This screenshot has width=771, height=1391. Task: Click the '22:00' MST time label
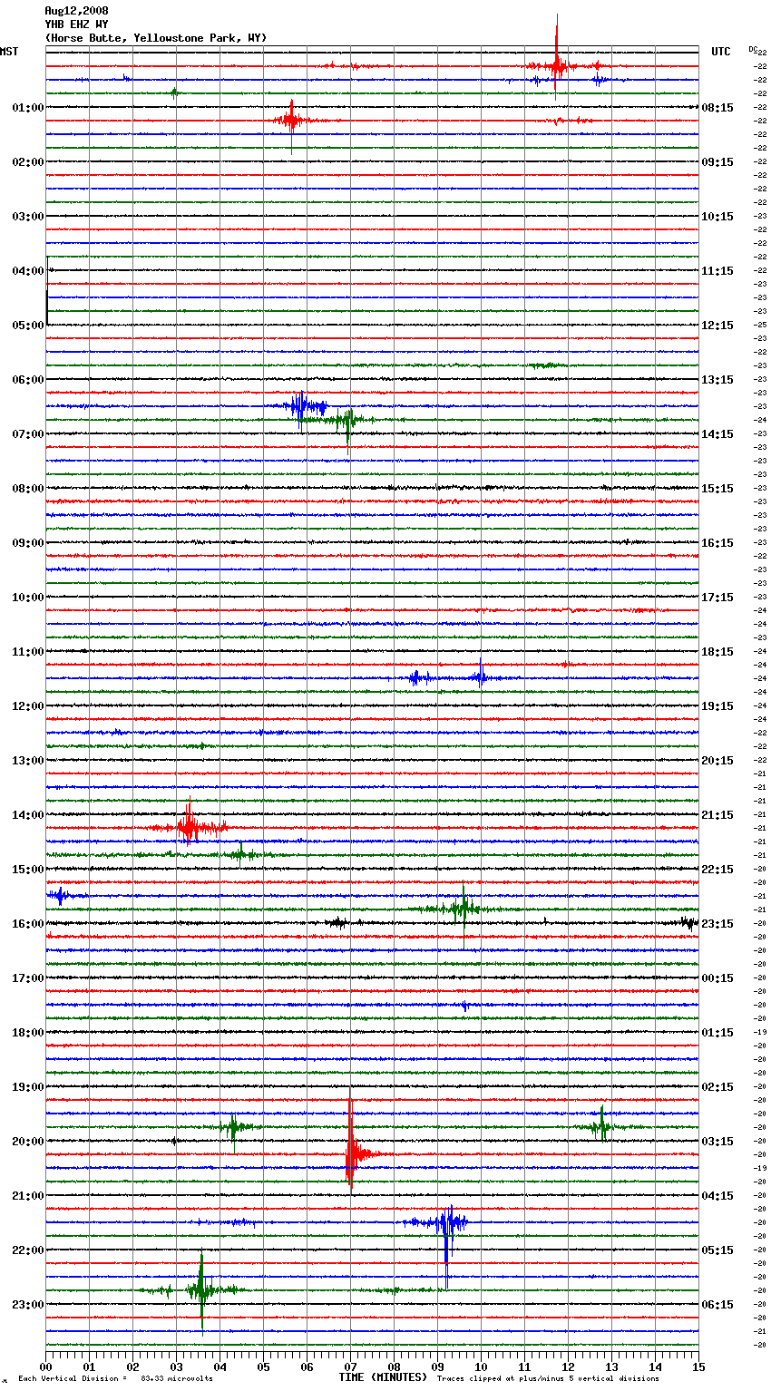click(x=28, y=1250)
